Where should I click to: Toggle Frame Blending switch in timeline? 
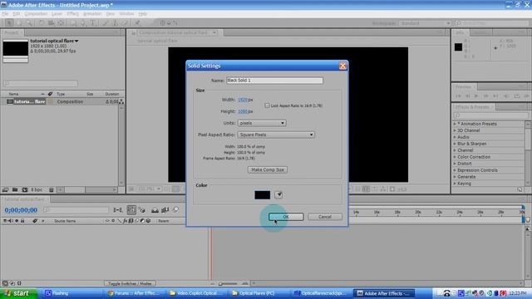click(165, 210)
